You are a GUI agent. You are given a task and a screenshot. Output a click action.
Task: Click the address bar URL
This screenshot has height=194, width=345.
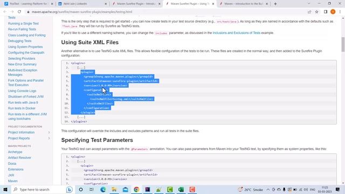82,12
